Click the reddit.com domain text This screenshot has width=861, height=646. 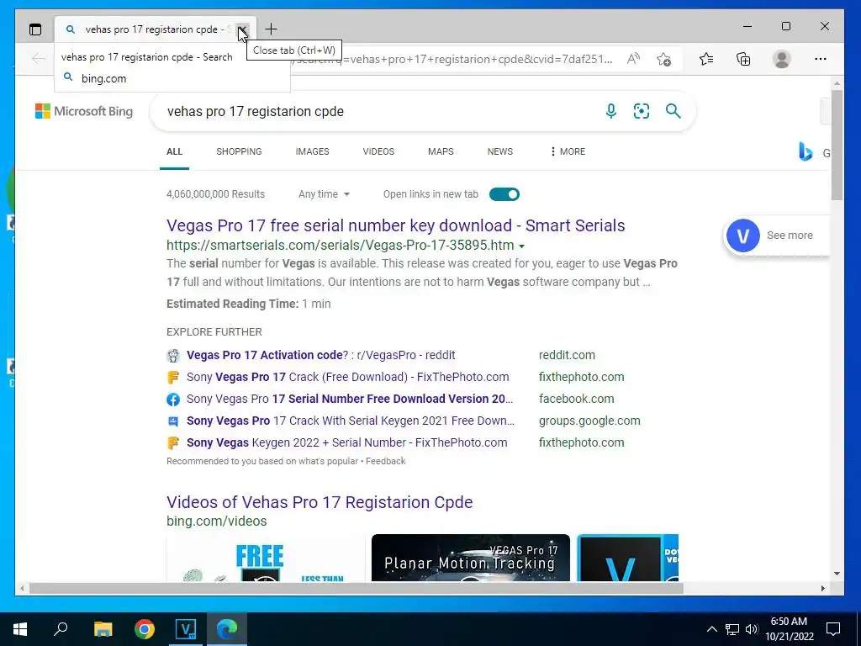pyautogui.click(x=567, y=356)
